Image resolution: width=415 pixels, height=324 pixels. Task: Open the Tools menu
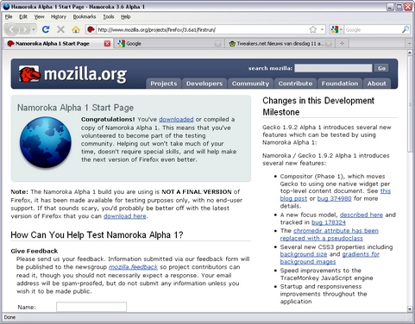click(109, 16)
